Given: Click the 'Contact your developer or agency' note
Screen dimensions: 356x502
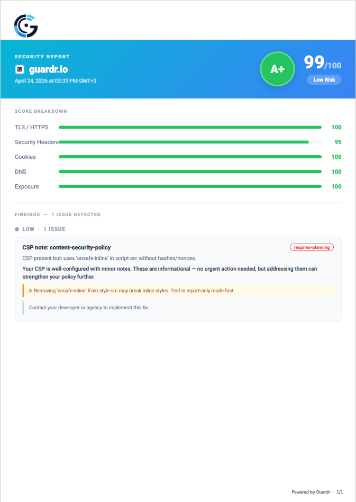Looking at the screenshot, I should 89,308.
